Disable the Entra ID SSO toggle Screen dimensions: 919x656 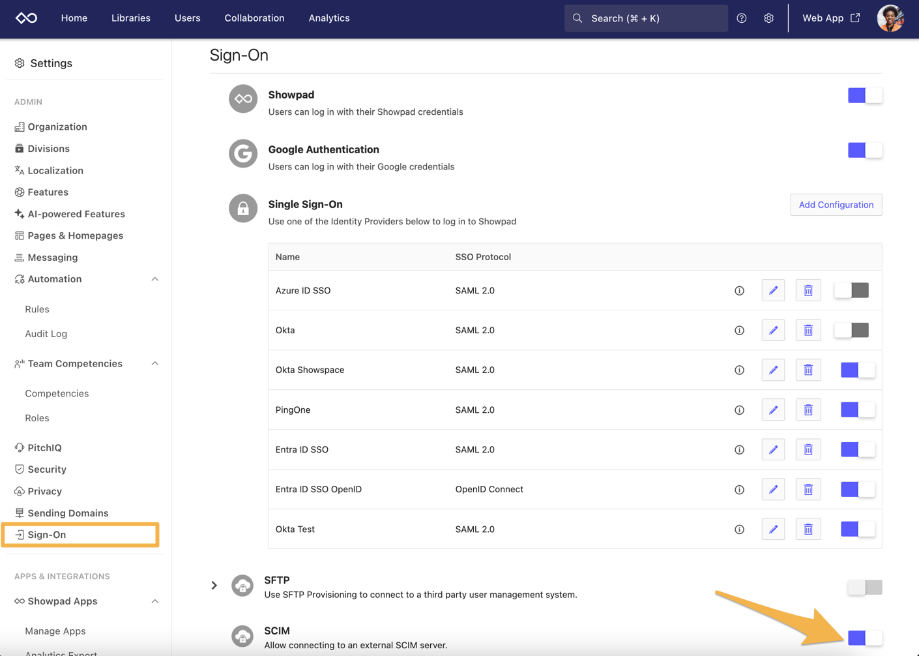[x=858, y=450]
